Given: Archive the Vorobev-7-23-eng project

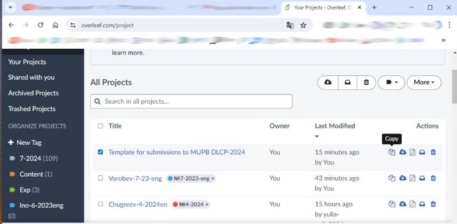Looking at the screenshot, I should [x=422, y=178].
